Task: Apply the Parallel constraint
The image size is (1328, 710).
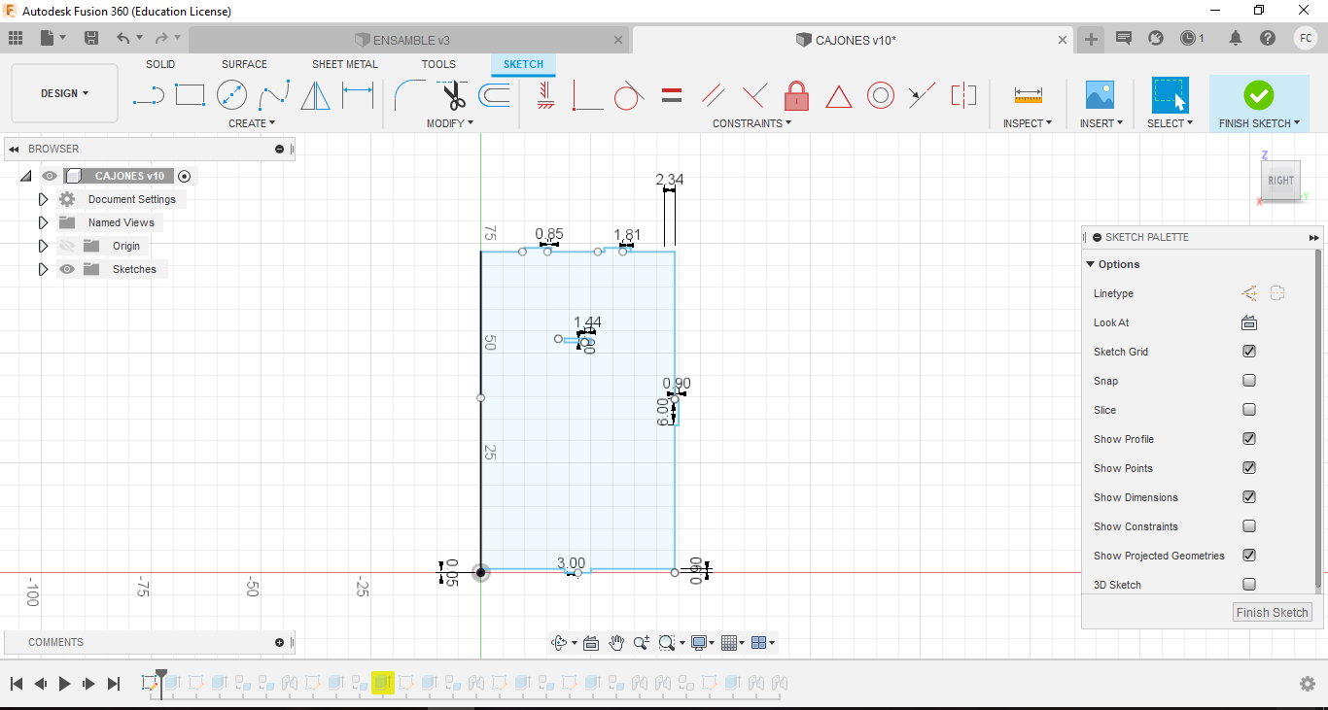Action: coord(713,95)
